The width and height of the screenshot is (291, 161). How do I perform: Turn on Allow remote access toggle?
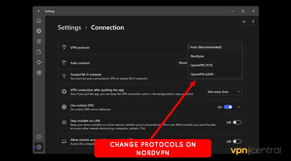click(x=237, y=141)
